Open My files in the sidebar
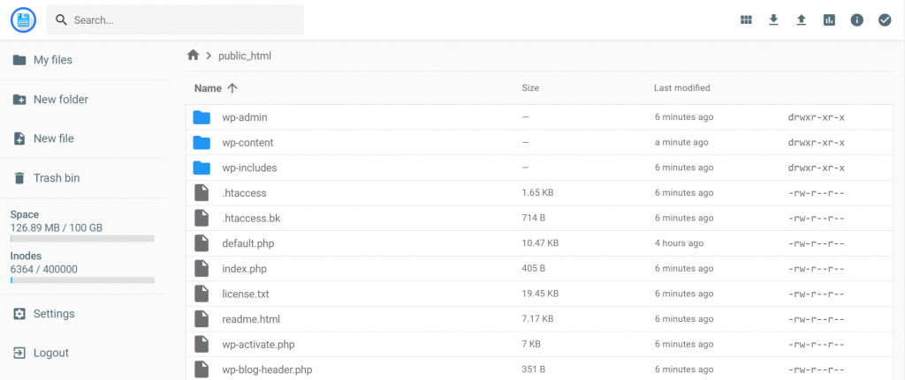 point(52,60)
